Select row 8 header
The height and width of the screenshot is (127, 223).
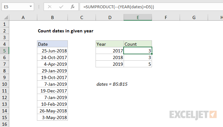coord(4,71)
